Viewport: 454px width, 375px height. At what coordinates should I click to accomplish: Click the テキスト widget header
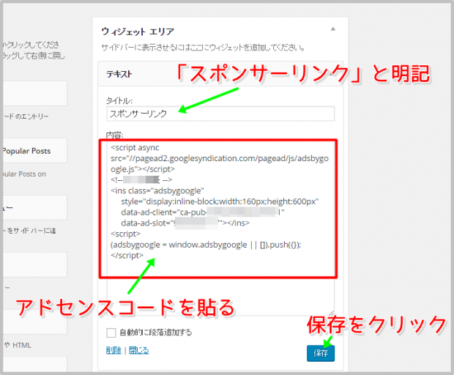(220, 73)
